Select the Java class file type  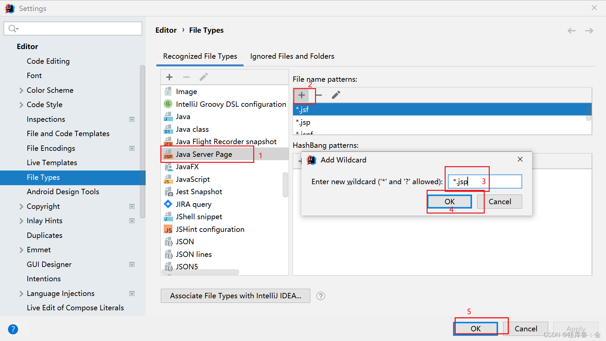(x=225, y=129)
